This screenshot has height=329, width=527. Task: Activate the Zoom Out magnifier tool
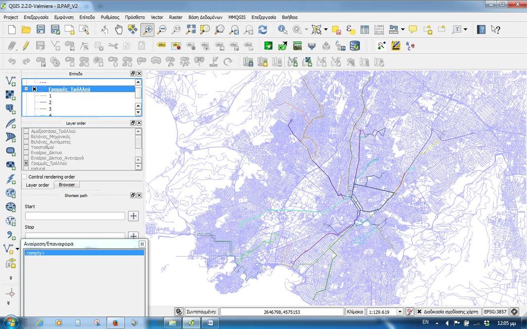(x=162, y=29)
